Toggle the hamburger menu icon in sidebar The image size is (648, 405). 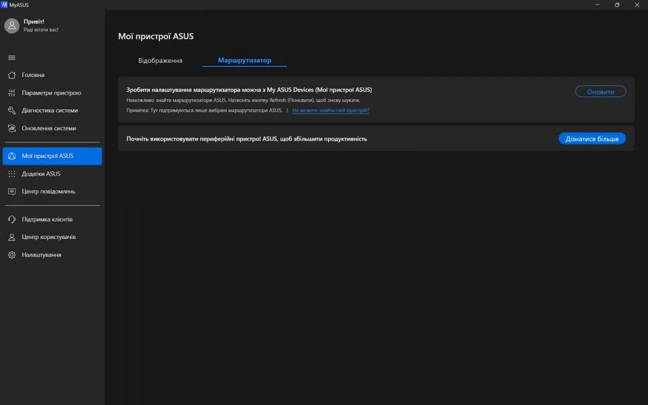(x=11, y=57)
